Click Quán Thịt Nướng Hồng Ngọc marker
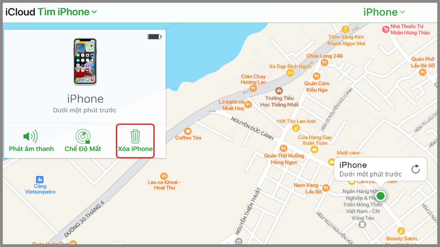Viewport: 440px width, 247px height. 284,148
